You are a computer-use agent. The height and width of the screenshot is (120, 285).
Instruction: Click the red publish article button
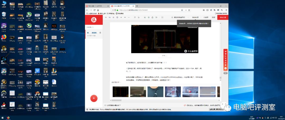tap(223, 17)
